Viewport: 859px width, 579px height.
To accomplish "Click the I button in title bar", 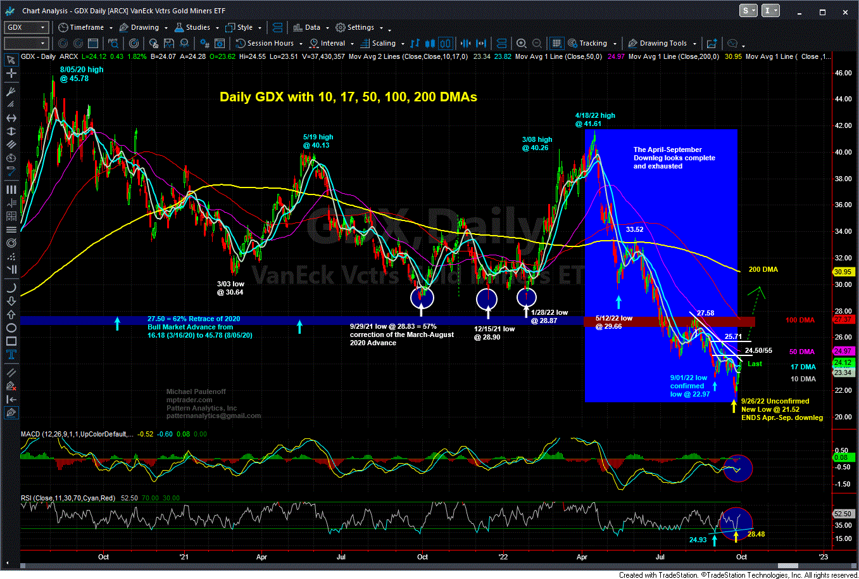I will tap(770, 10).
